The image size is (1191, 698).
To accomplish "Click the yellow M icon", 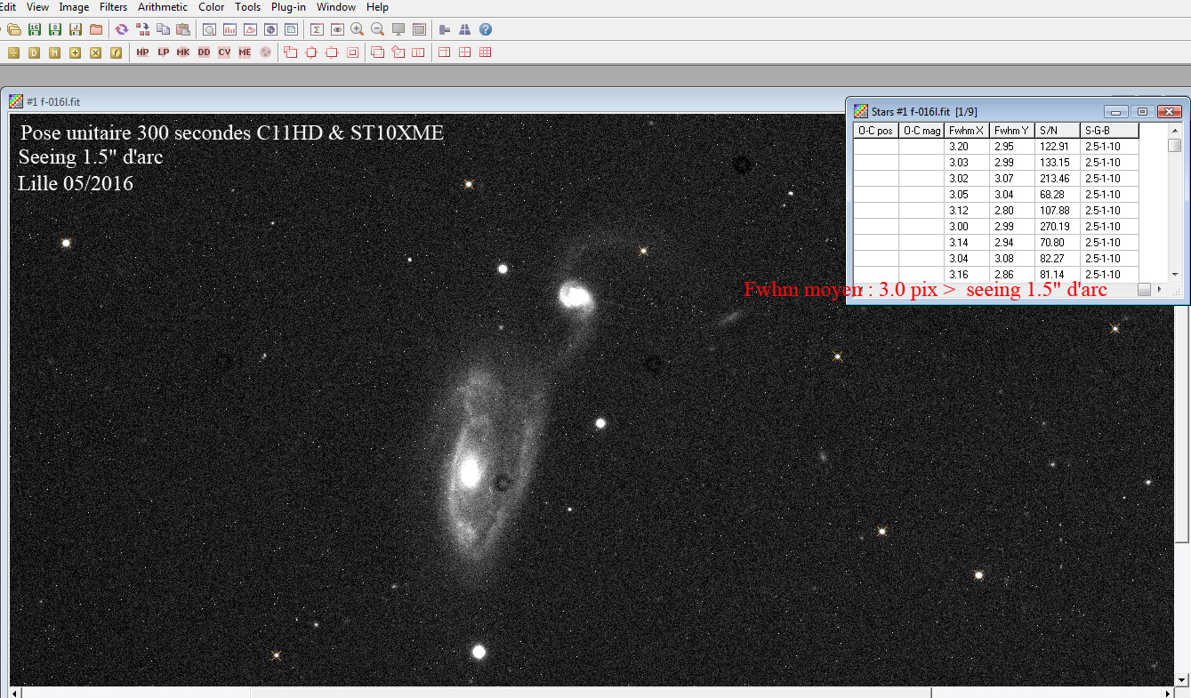I will [54, 52].
